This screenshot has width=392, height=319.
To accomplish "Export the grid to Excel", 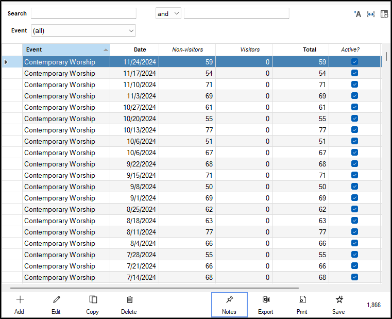I will click(266, 300).
